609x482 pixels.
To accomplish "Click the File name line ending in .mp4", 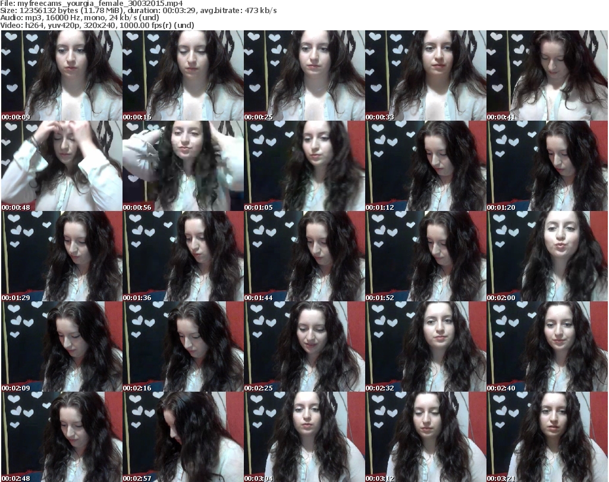I will pos(92,4).
